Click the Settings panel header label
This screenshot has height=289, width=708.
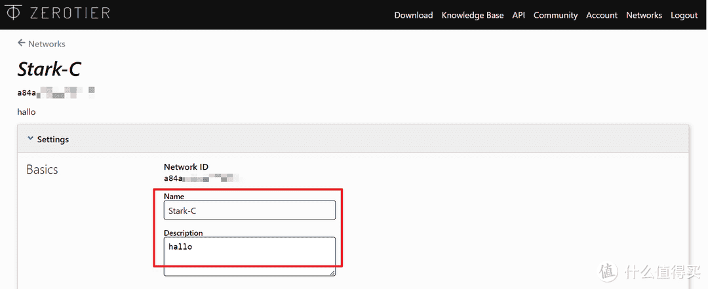[52, 140]
